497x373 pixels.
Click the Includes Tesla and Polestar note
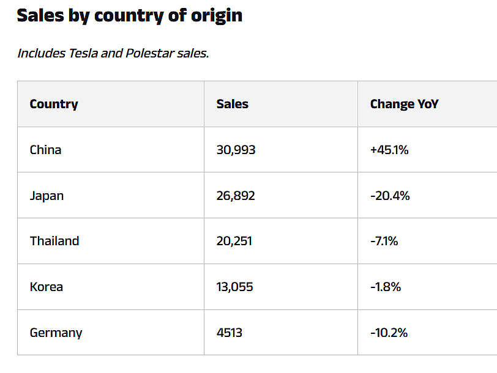113,53
